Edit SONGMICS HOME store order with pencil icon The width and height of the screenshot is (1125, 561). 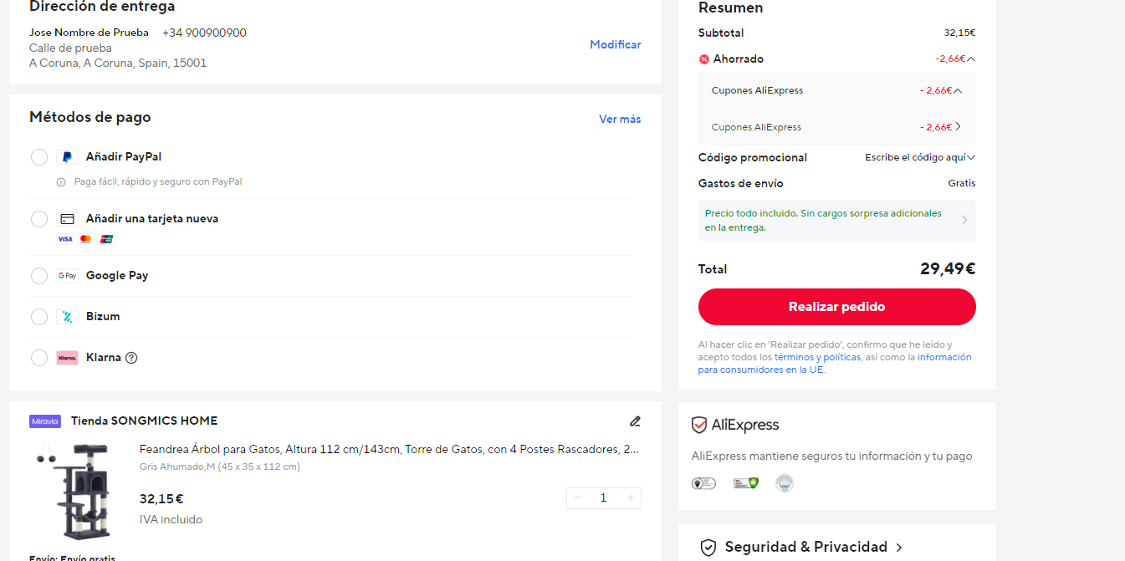[x=635, y=421]
